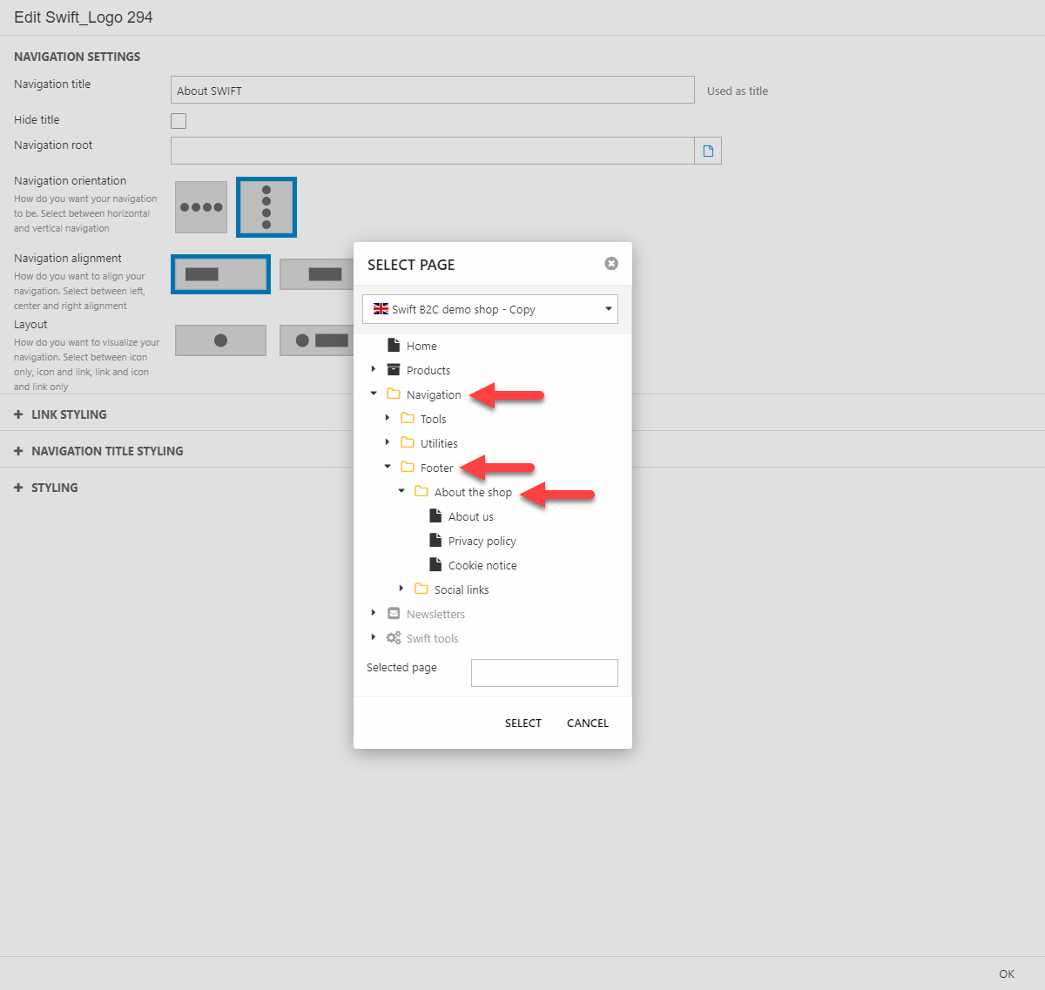
Task: Select vertical navigation orientation icon
Action: coord(266,207)
